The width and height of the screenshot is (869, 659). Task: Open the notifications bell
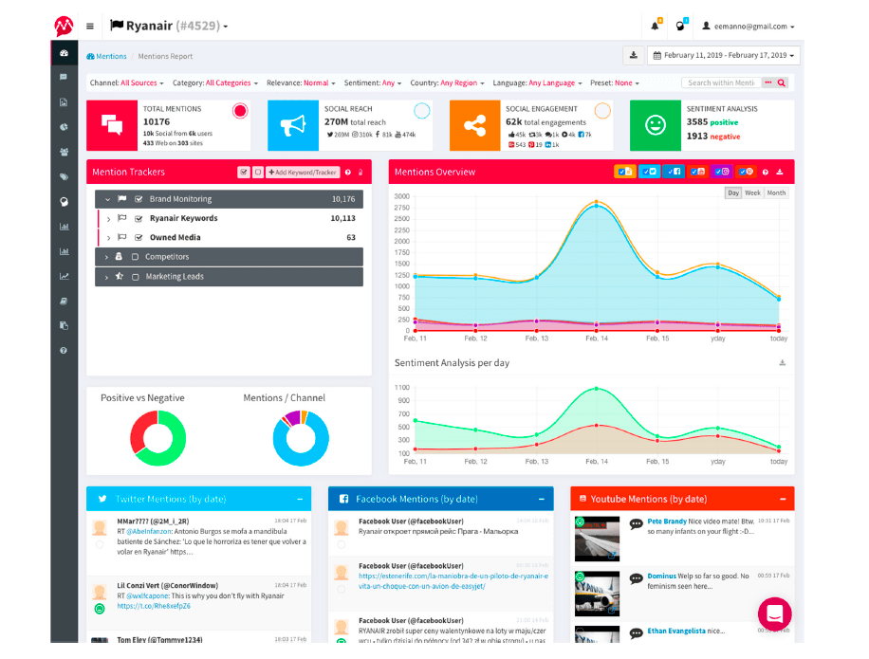click(656, 26)
